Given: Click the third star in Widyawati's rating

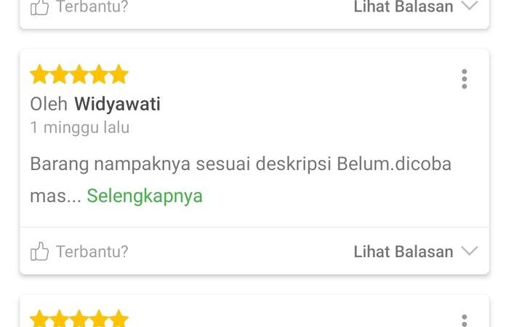Looking at the screenshot, I should [79, 74].
